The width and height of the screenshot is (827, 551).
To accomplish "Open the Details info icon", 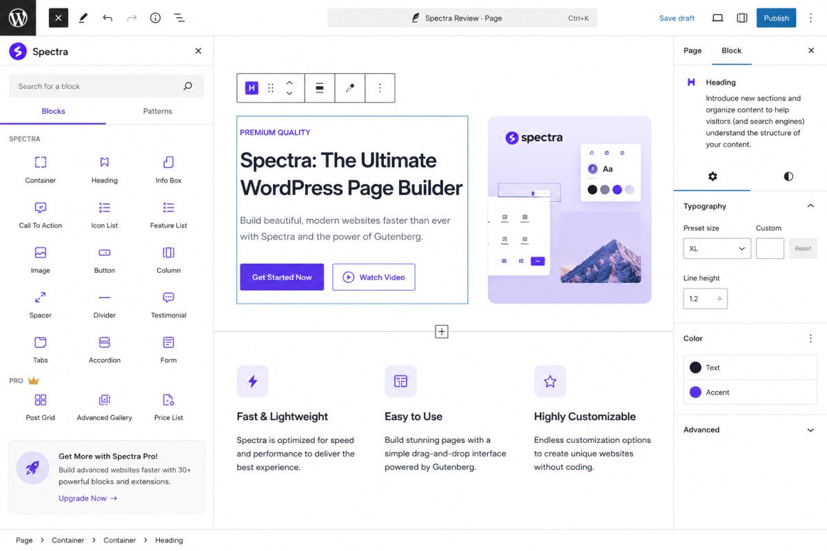I will click(x=155, y=18).
